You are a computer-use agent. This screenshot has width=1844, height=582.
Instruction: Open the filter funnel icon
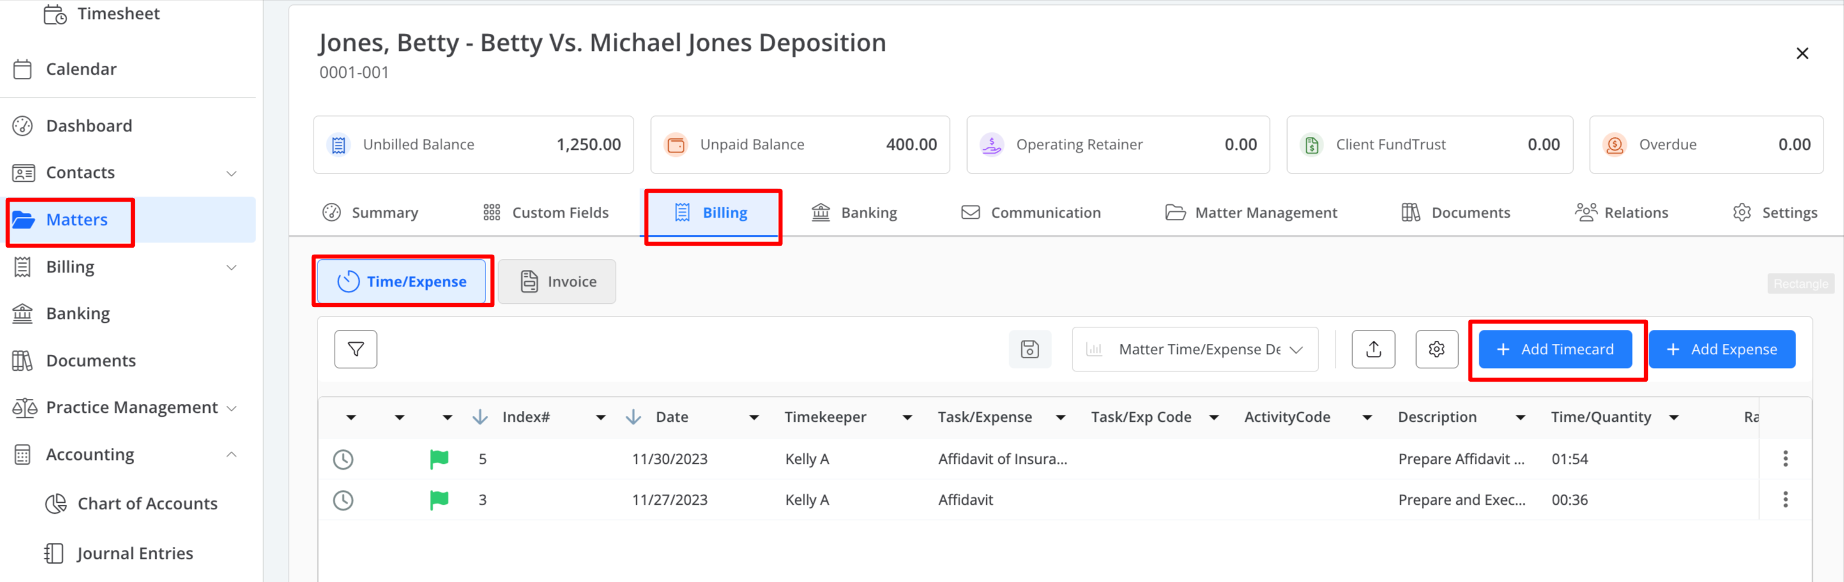[355, 349]
